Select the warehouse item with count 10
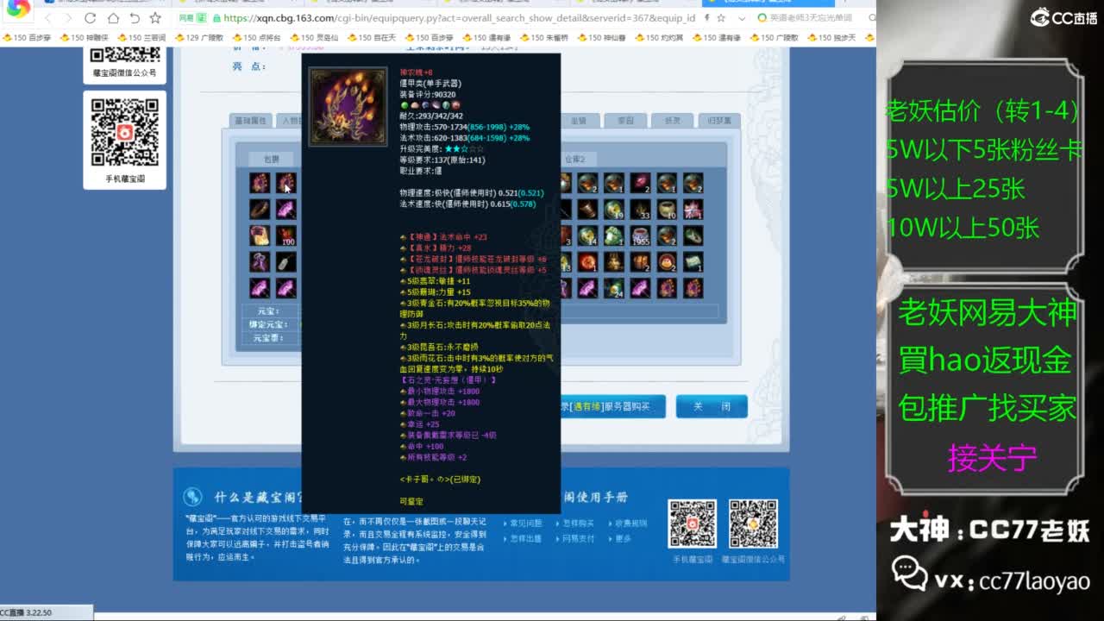This screenshot has height=621, width=1104. 667,209
